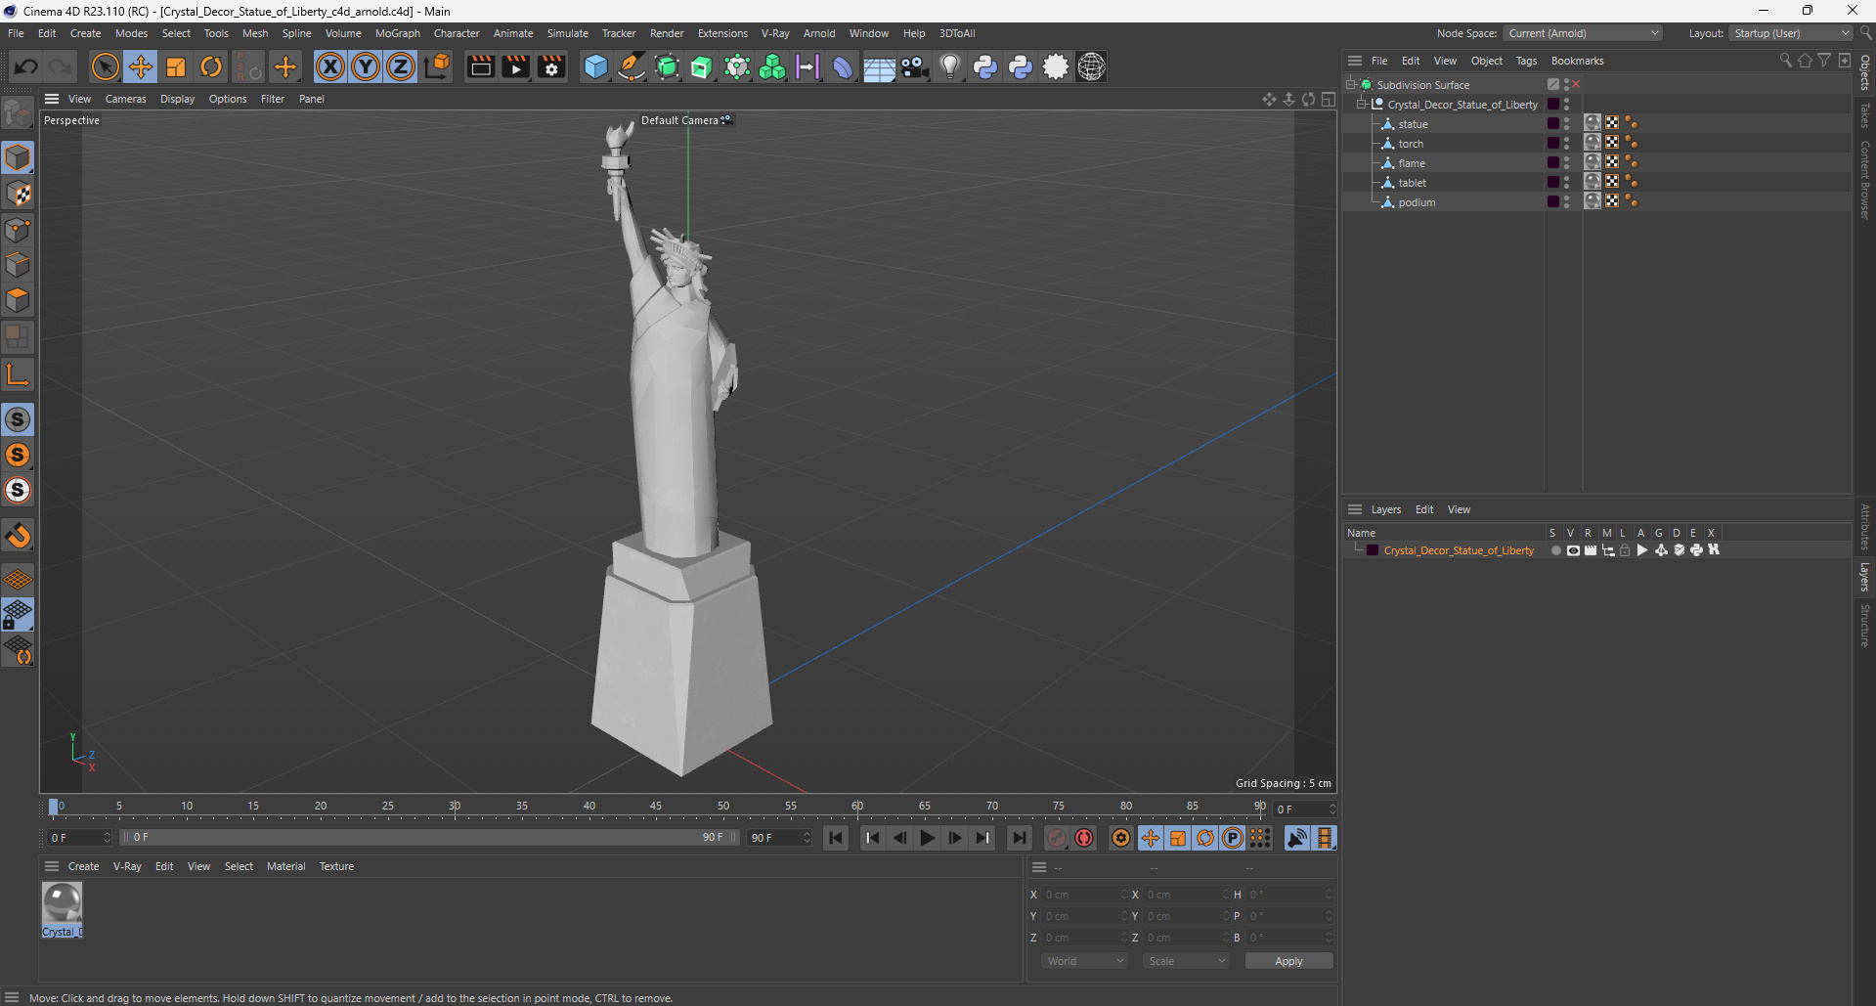
Task: Click the torch layer color swatch
Action: (x=1553, y=143)
